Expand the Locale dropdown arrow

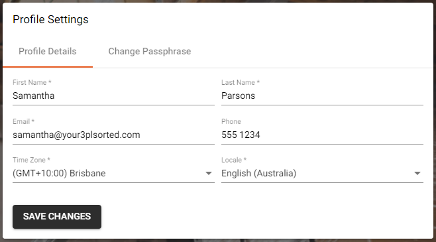[x=417, y=173]
